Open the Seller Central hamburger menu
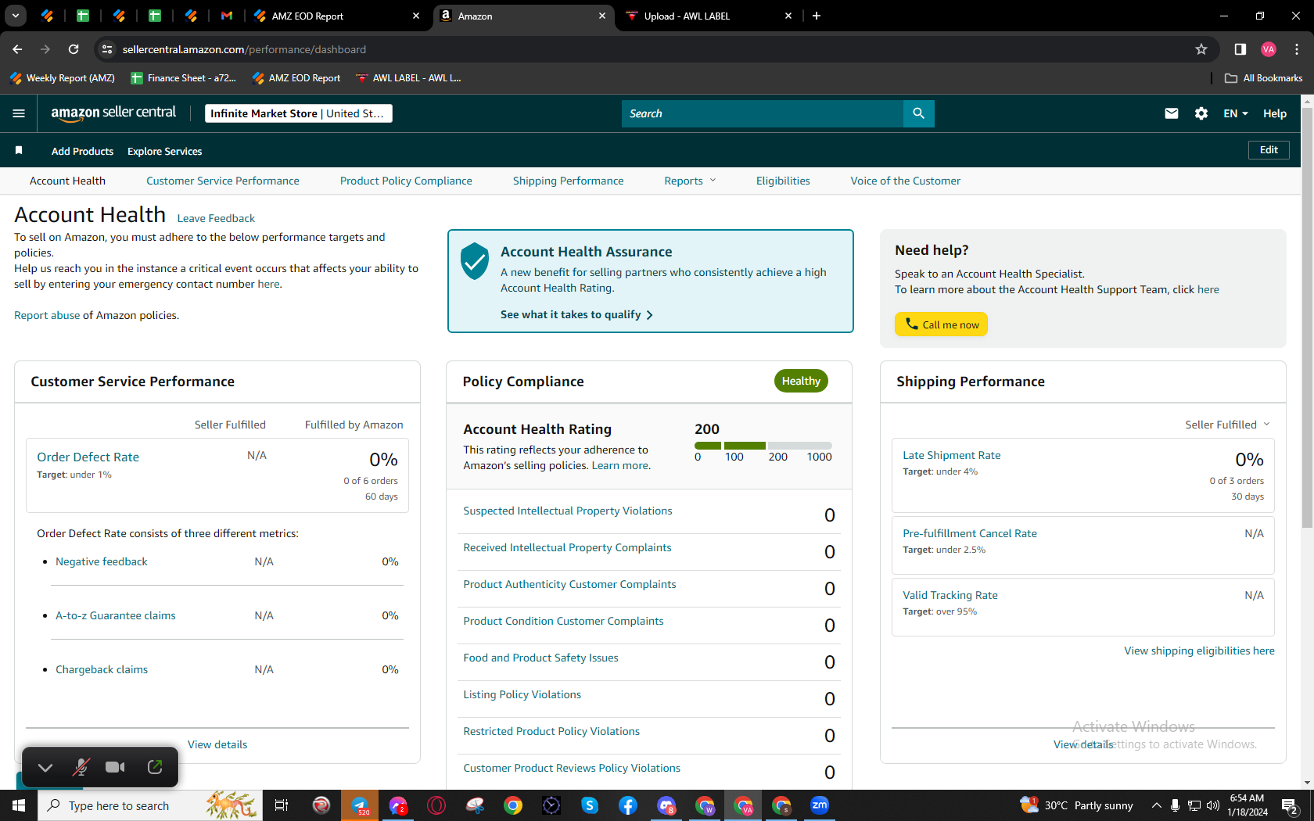 tap(19, 113)
